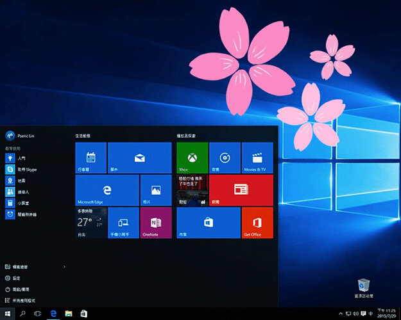
Task: Open the Mail tile
Action: [140, 157]
